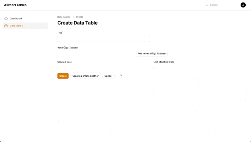Click the AlixcaN Tables brand logo
This screenshot has height=142, width=251.
(x=15, y=5)
